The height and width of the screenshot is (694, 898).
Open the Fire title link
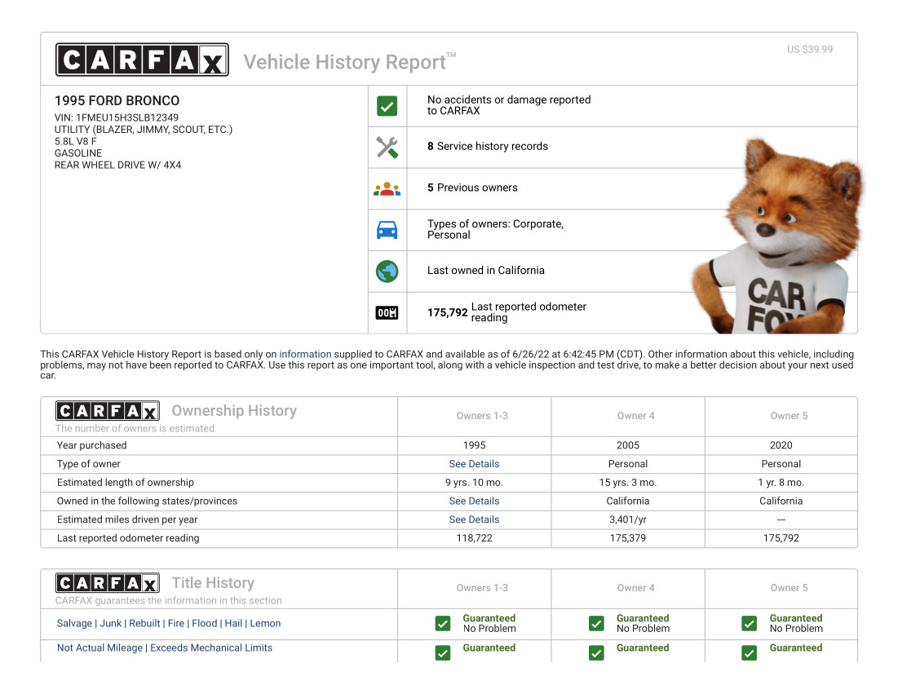click(176, 624)
